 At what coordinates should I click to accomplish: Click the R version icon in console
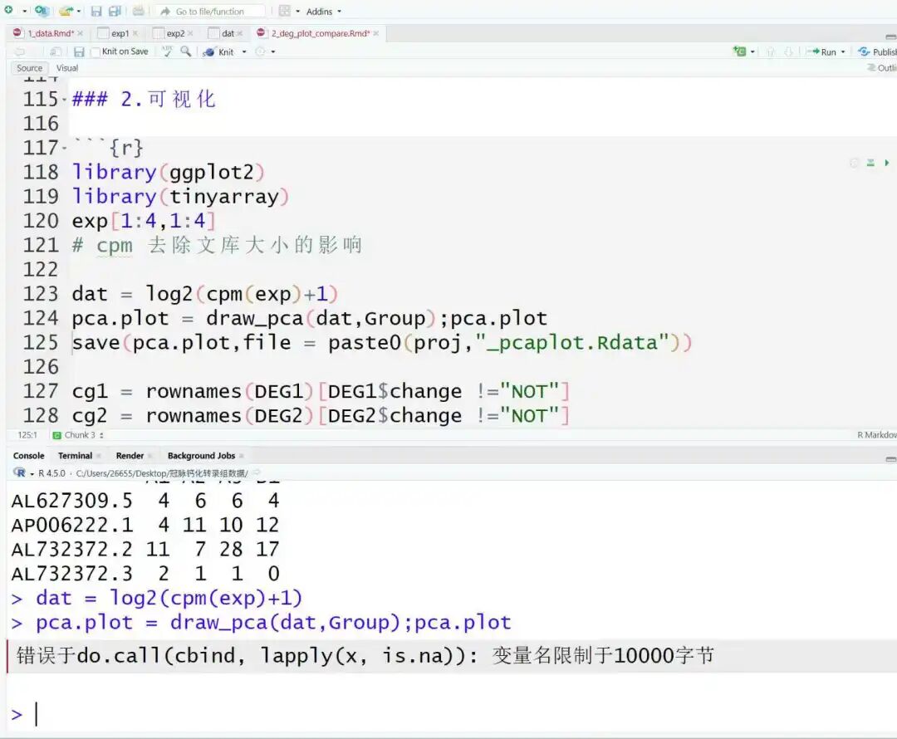[x=19, y=473]
